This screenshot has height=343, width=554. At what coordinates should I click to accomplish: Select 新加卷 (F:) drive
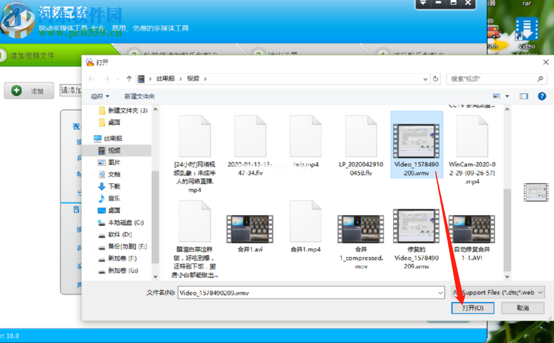pos(121,259)
